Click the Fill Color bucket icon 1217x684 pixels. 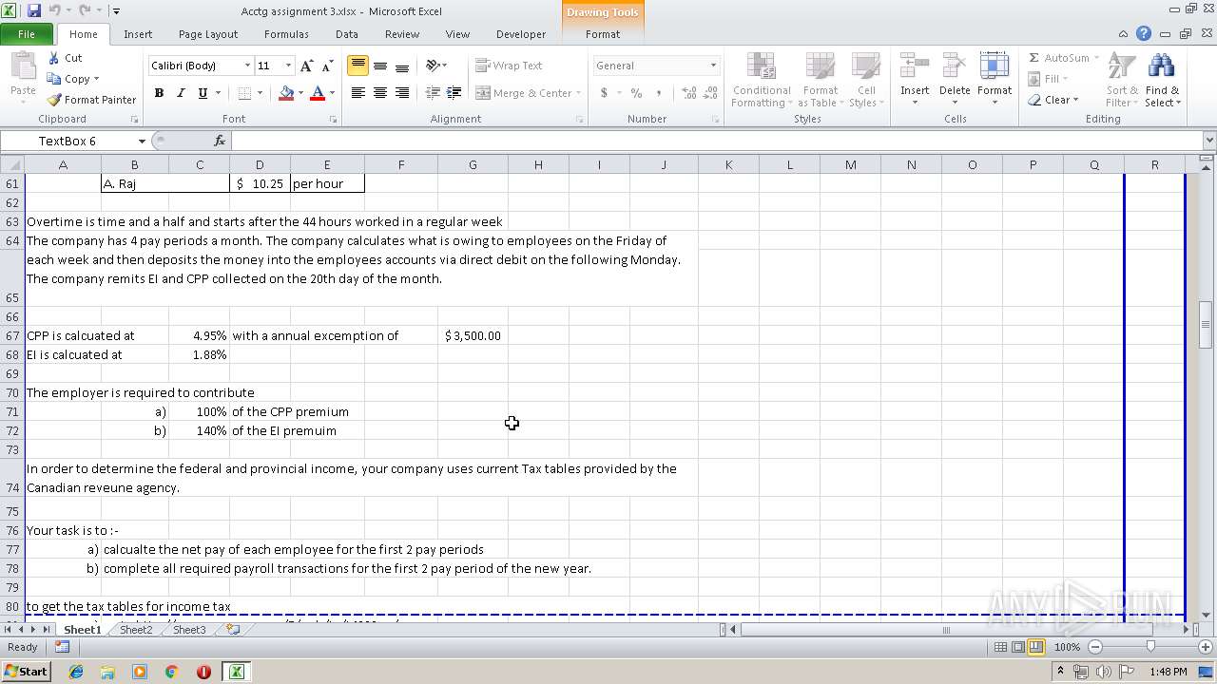(286, 93)
